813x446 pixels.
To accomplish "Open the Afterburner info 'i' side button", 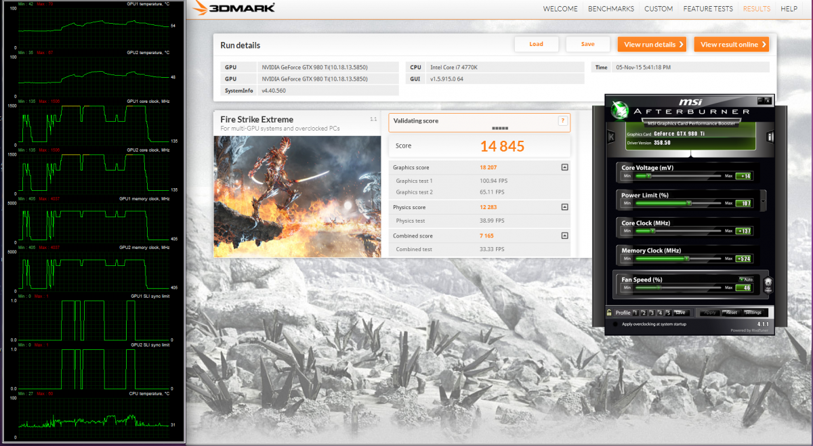I will pyautogui.click(x=770, y=137).
